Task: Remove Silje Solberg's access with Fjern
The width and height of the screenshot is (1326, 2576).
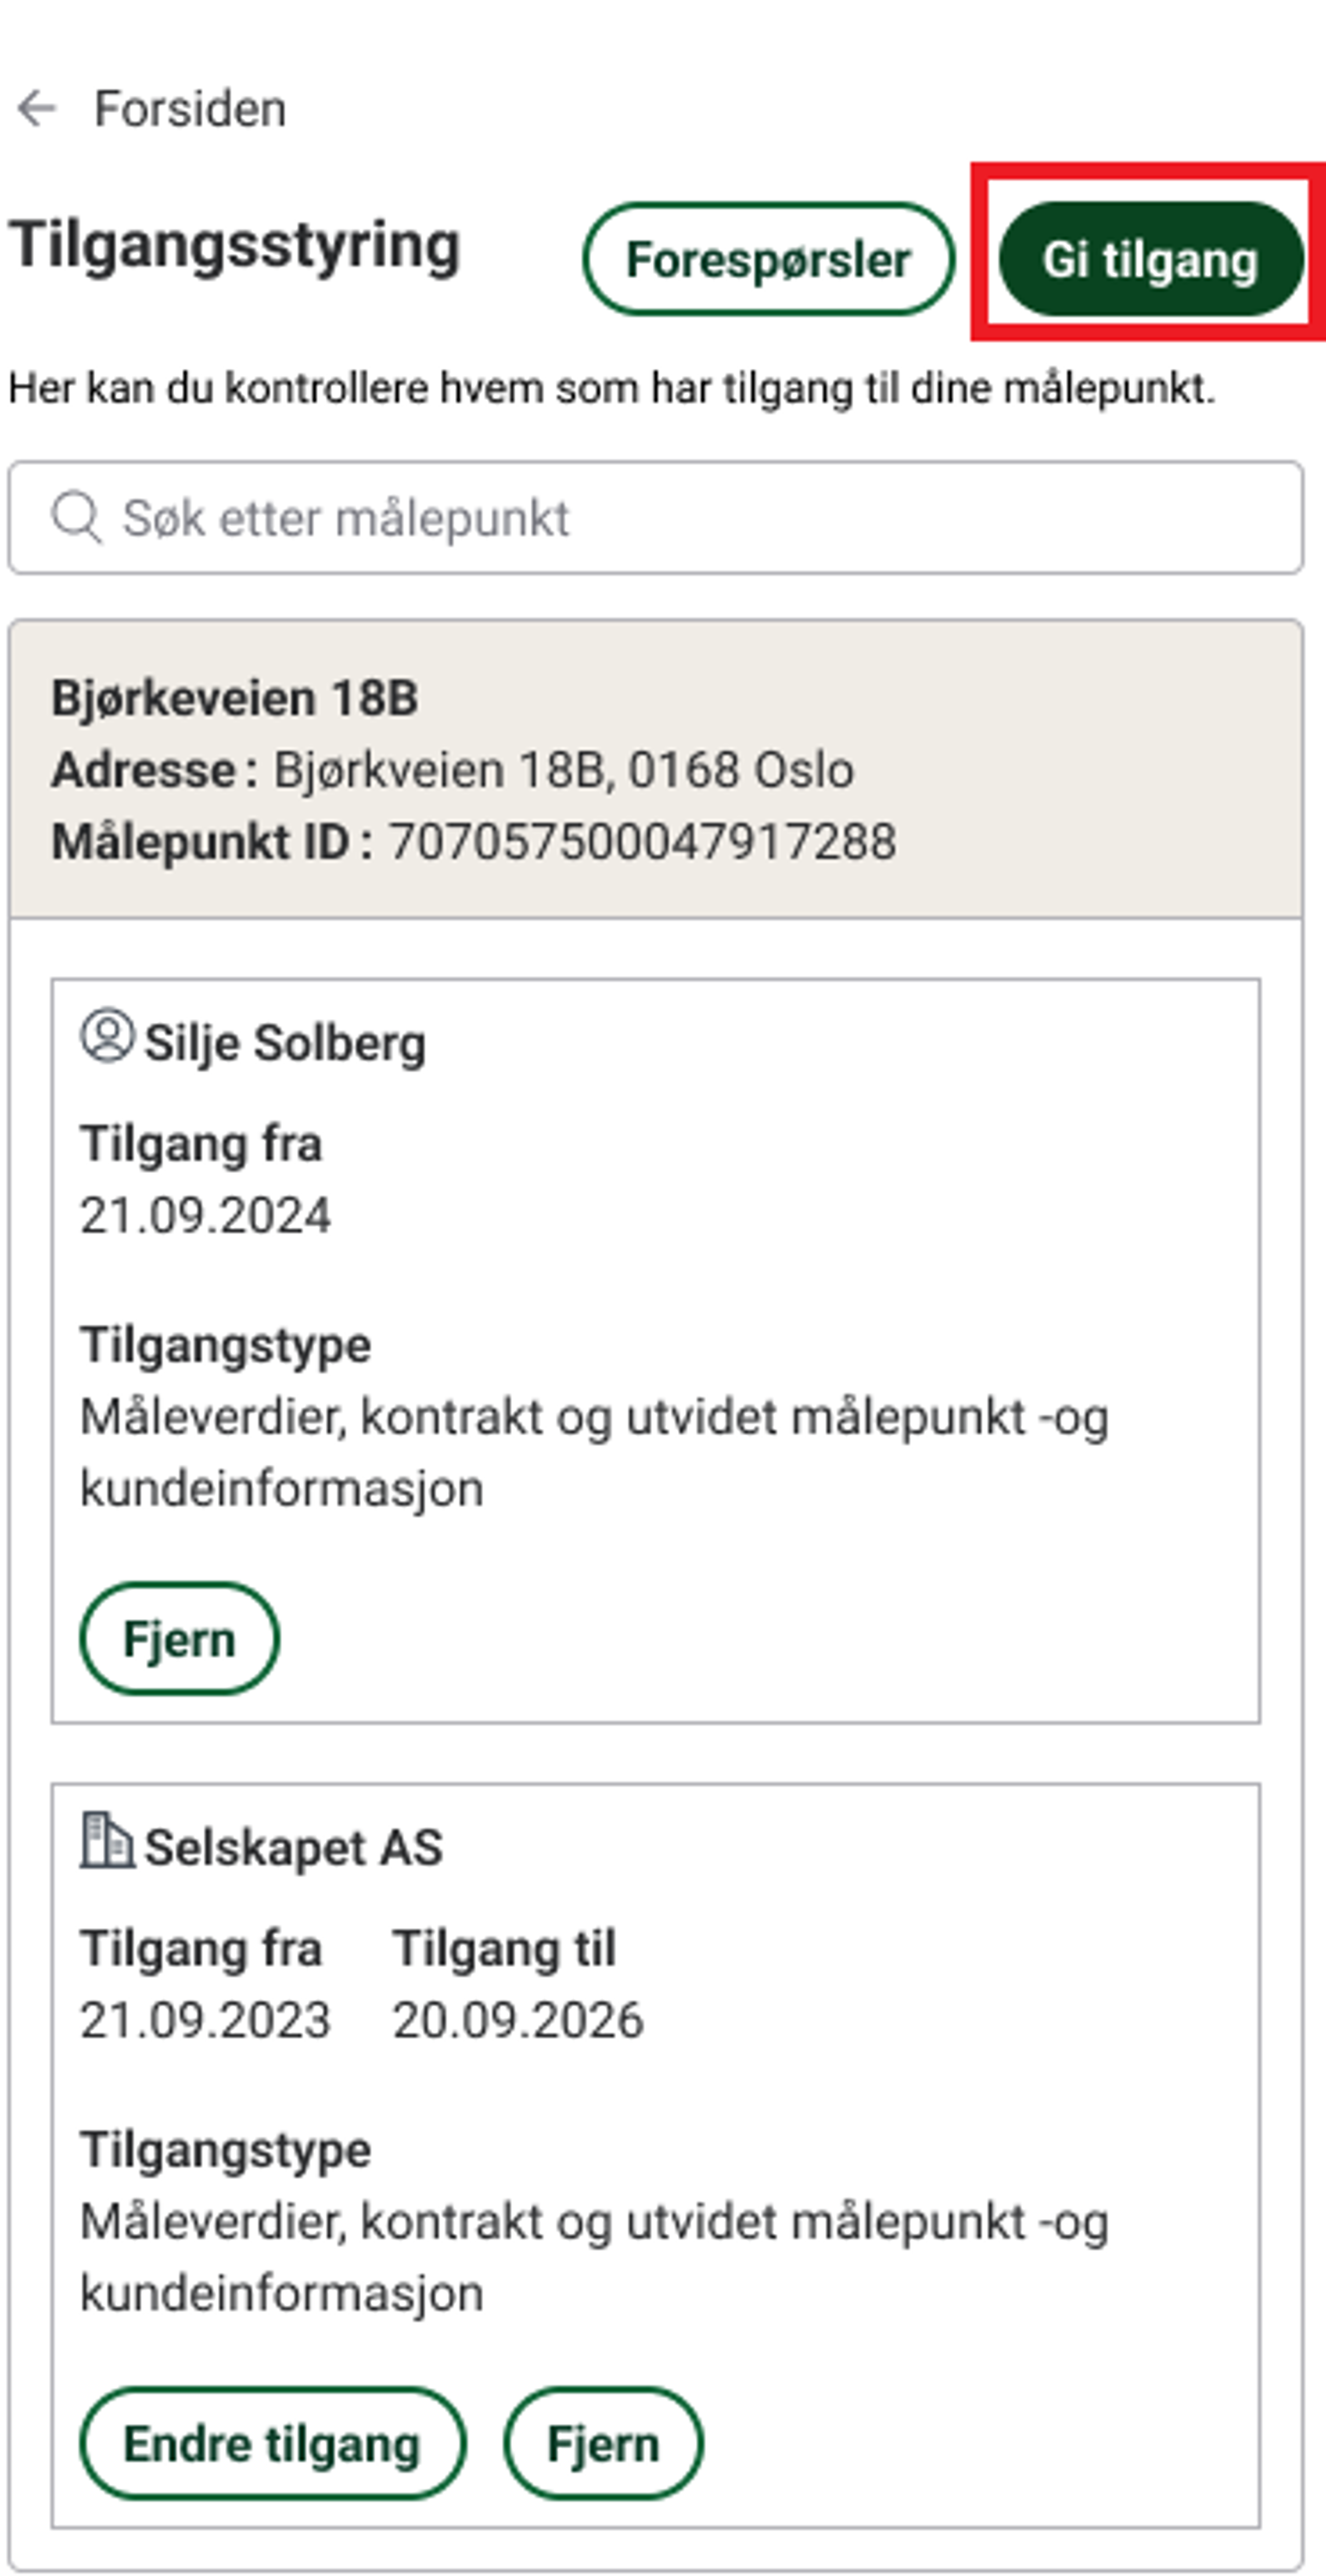Action: (179, 1639)
